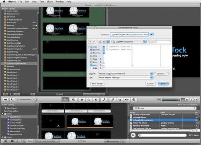Open the iTunes source dropdown
Viewport: 201px width, 145px height.
[165, 108]
